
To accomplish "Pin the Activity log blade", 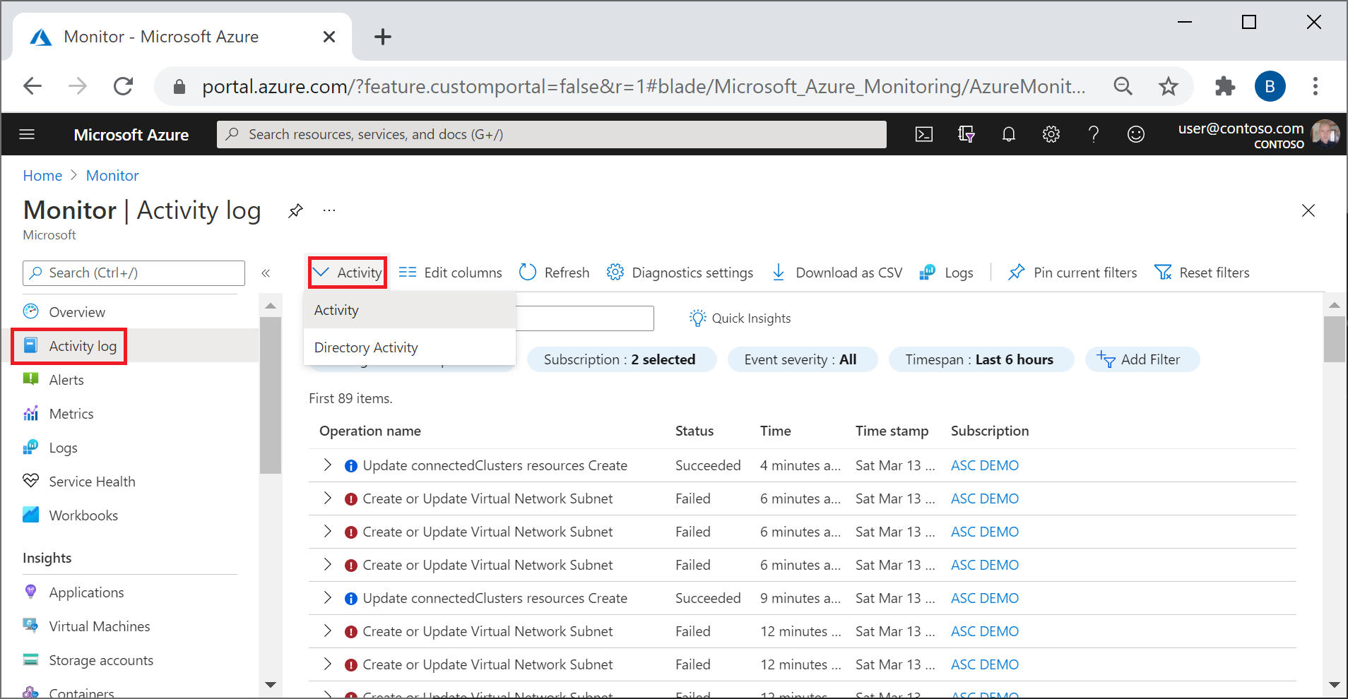I will pyautogui.click(x=295, y=210).
